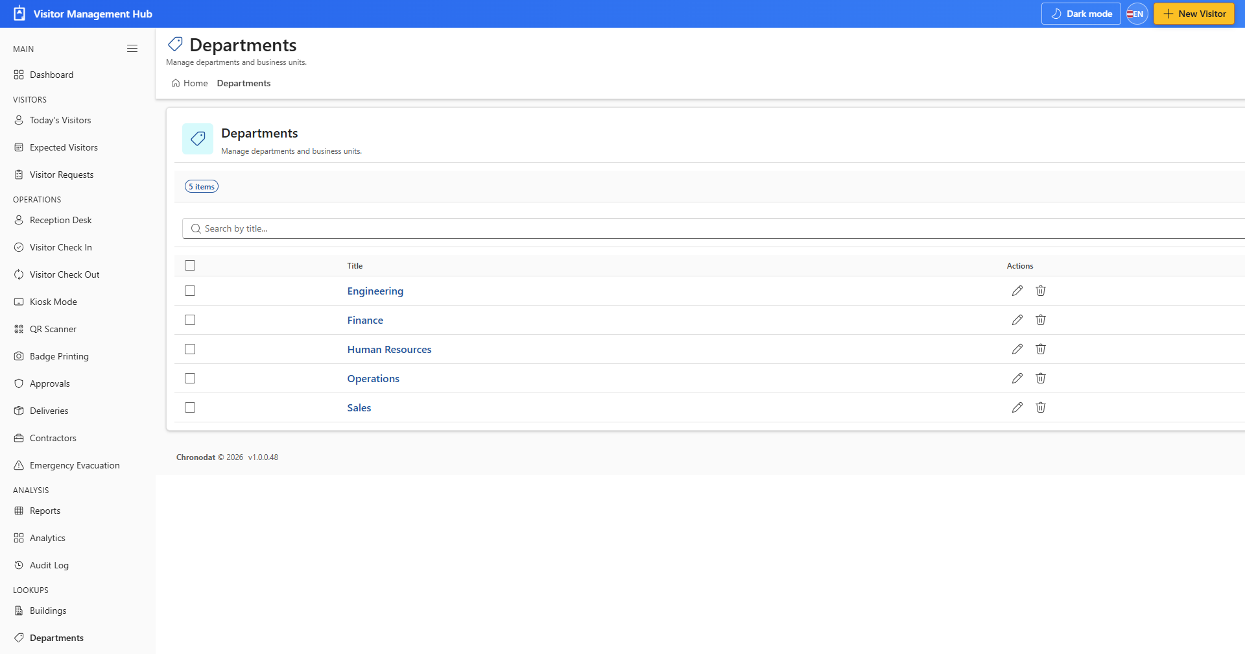Click the Title column header
Image resolution: width=1245 pixels, height=654 pixels.
point(355,266)
